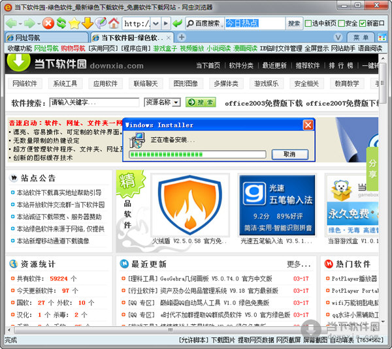Click the green 分享 share side tab
The image size is (392, 349).
(372, 169)
